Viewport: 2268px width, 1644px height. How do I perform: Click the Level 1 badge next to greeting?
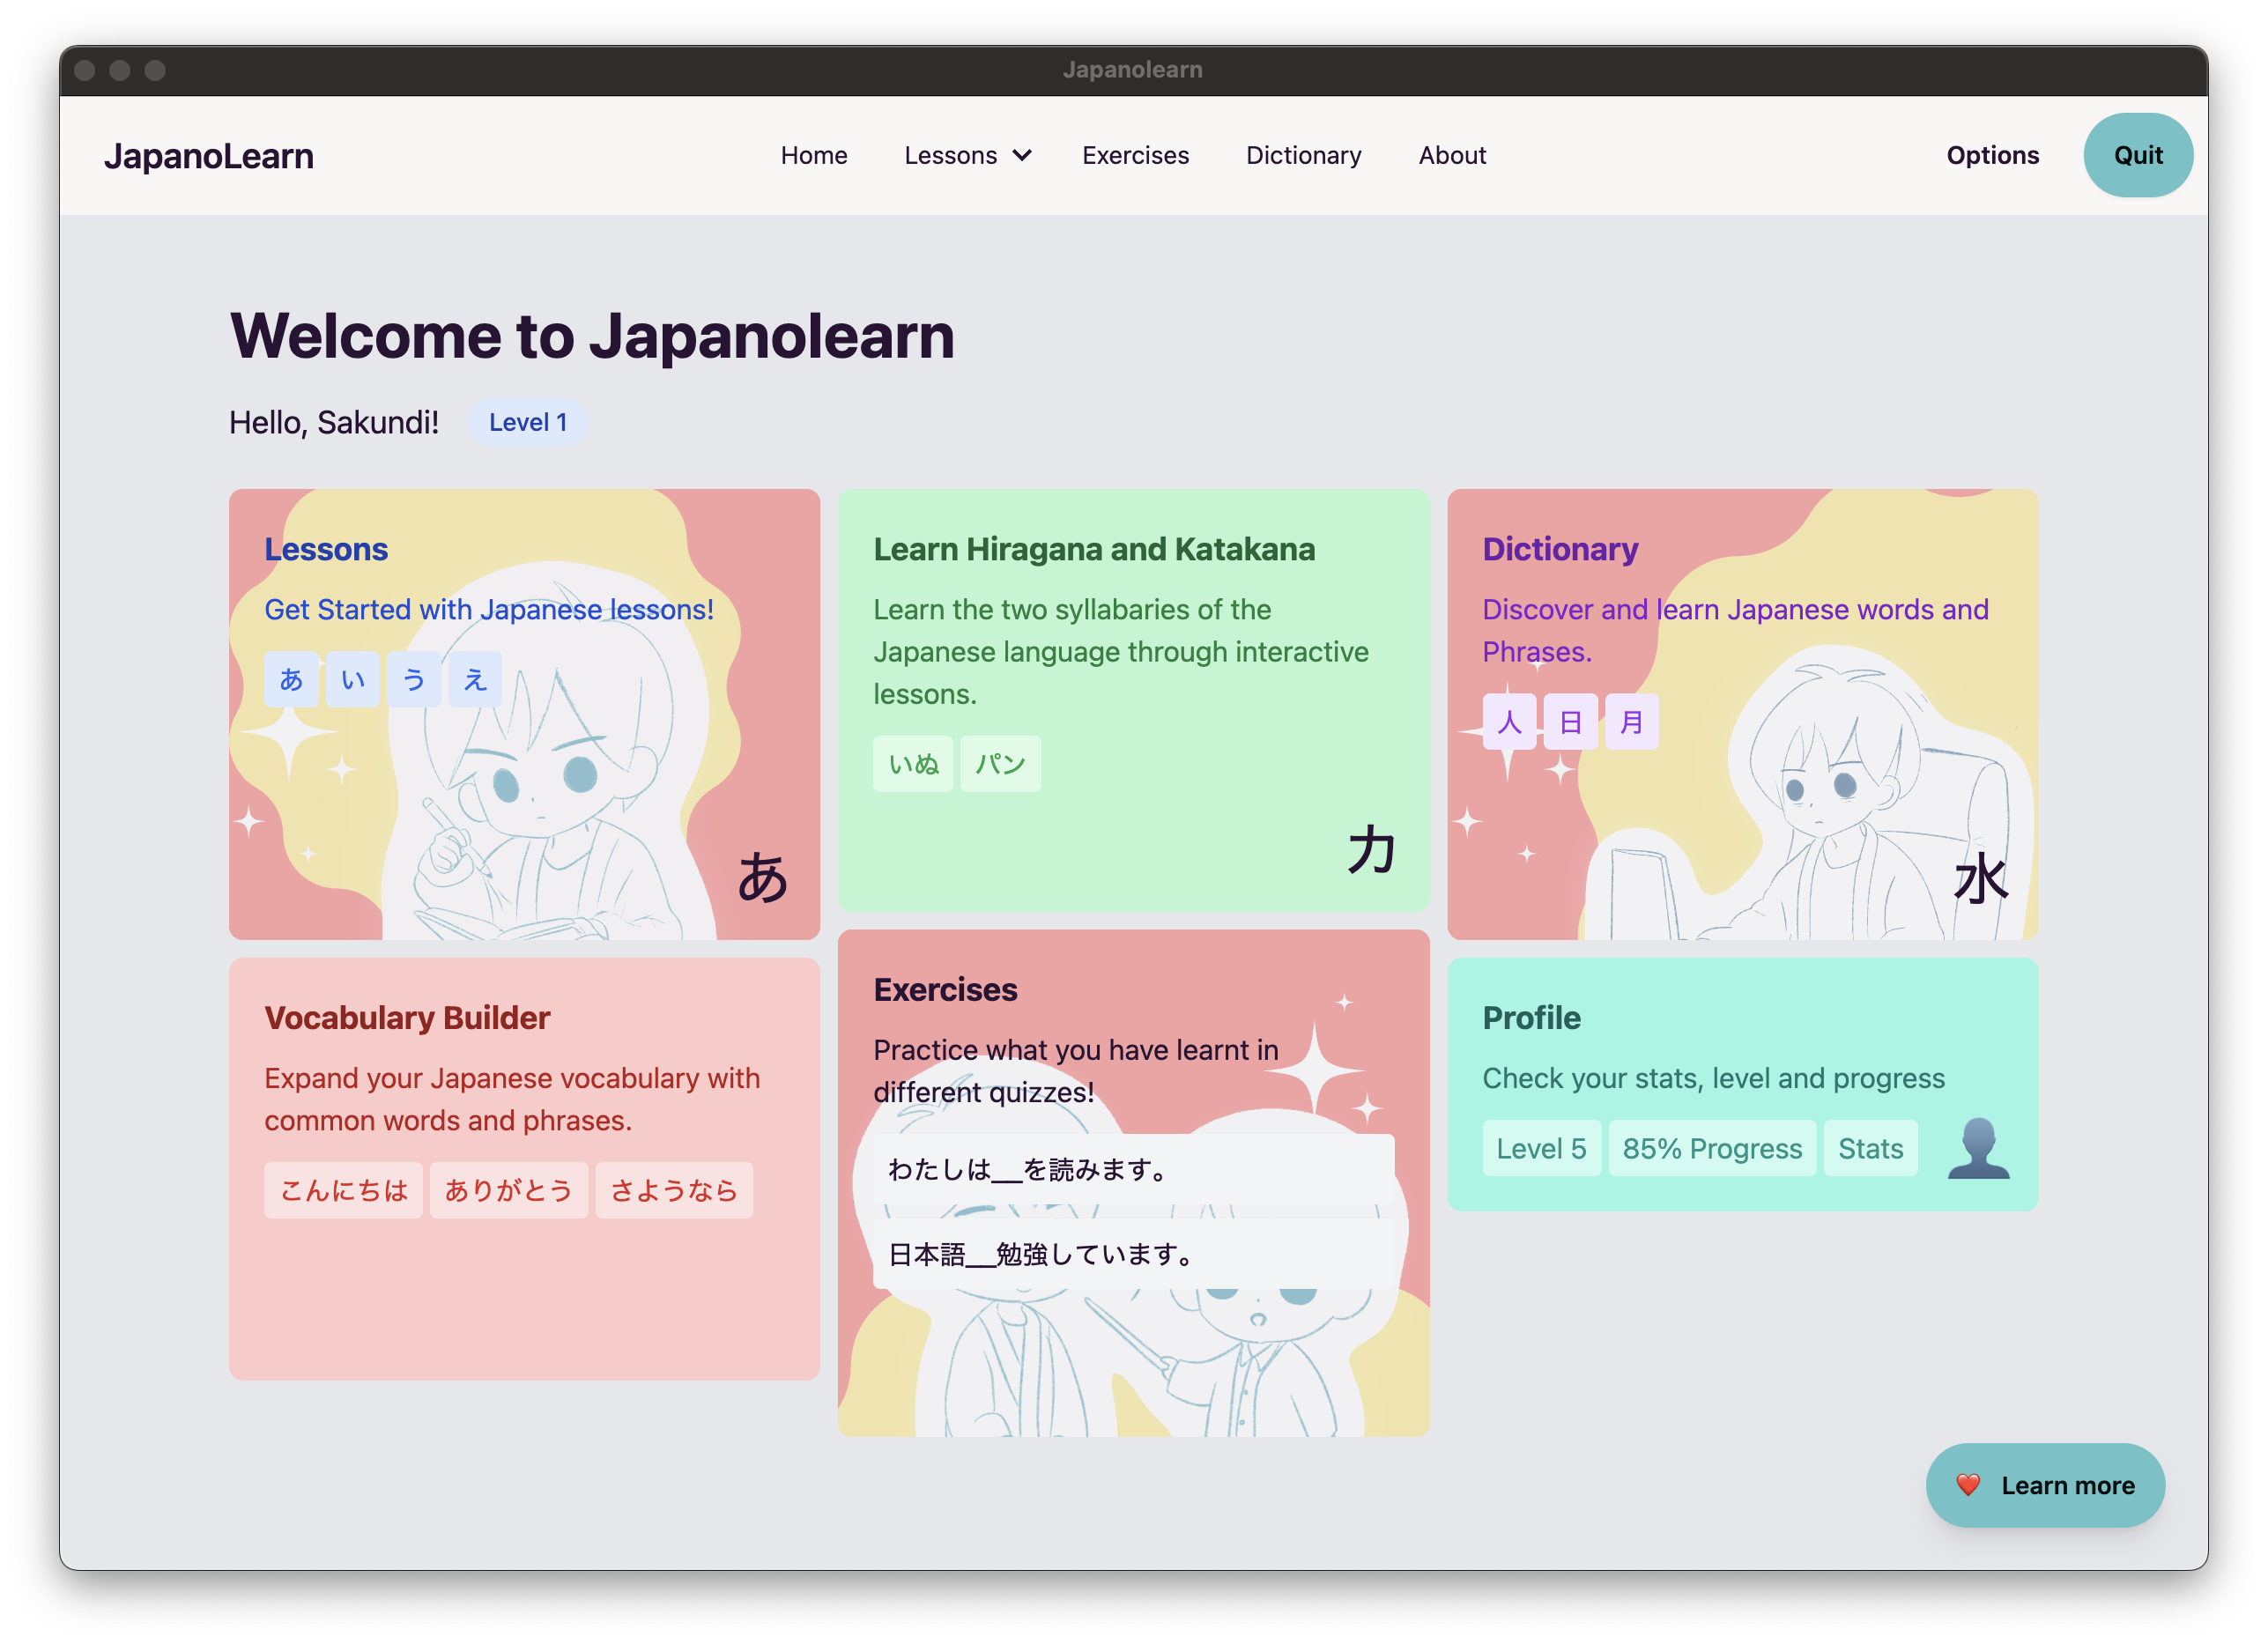pos(528,422)
